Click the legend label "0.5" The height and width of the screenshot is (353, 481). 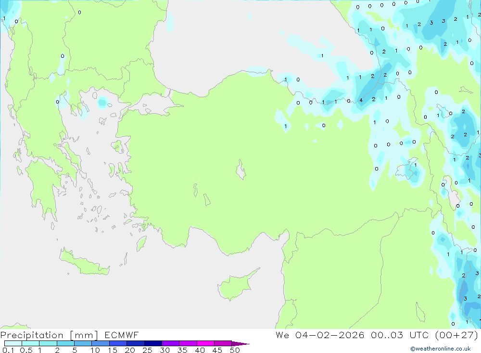click(x=26, y=350)
